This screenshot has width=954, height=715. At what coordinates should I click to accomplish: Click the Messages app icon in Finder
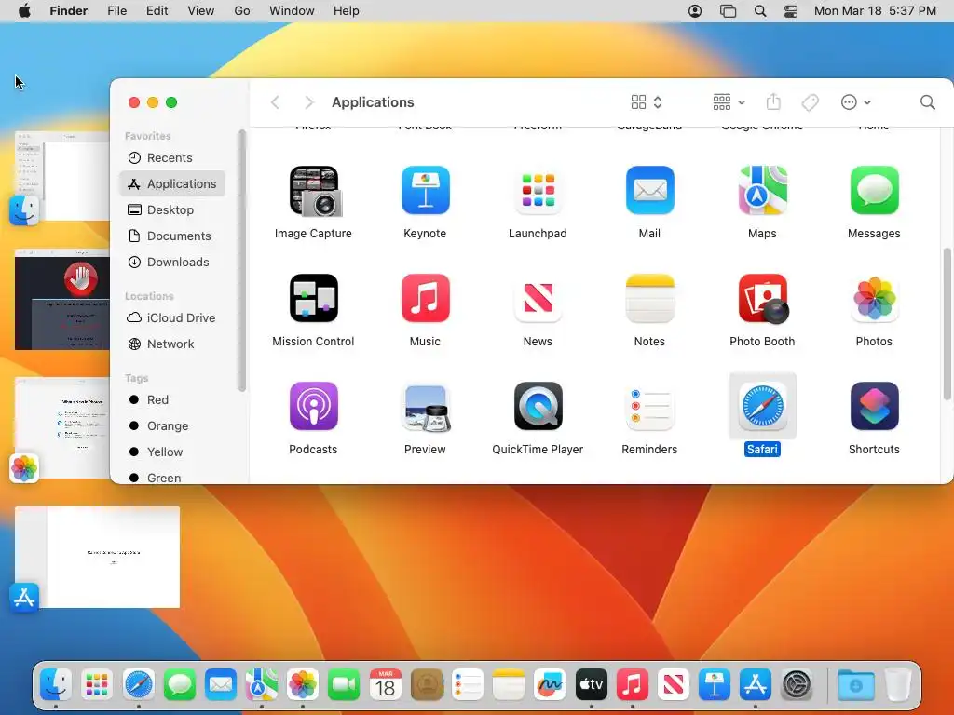874,191
